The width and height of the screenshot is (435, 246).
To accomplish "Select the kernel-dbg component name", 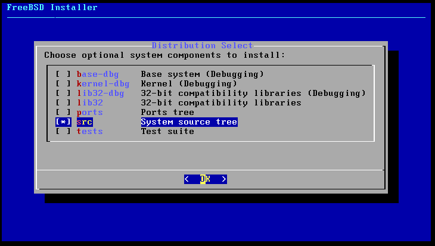I will 103,84.
